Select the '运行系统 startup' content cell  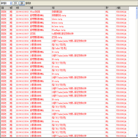point(78,37)
